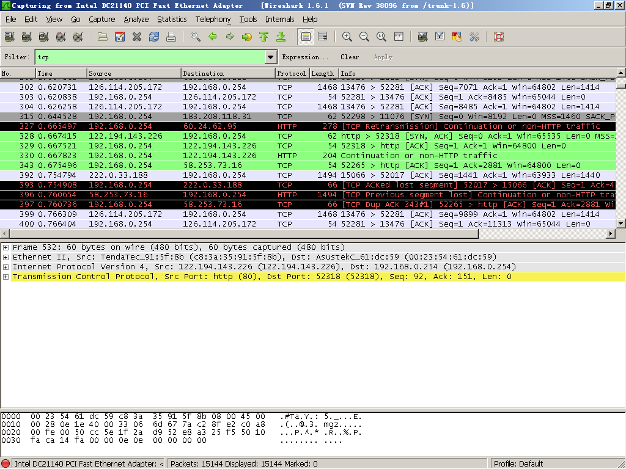Open the Help menu
Image resolution: width=626 pixels, height=469 pixels.
310,19
